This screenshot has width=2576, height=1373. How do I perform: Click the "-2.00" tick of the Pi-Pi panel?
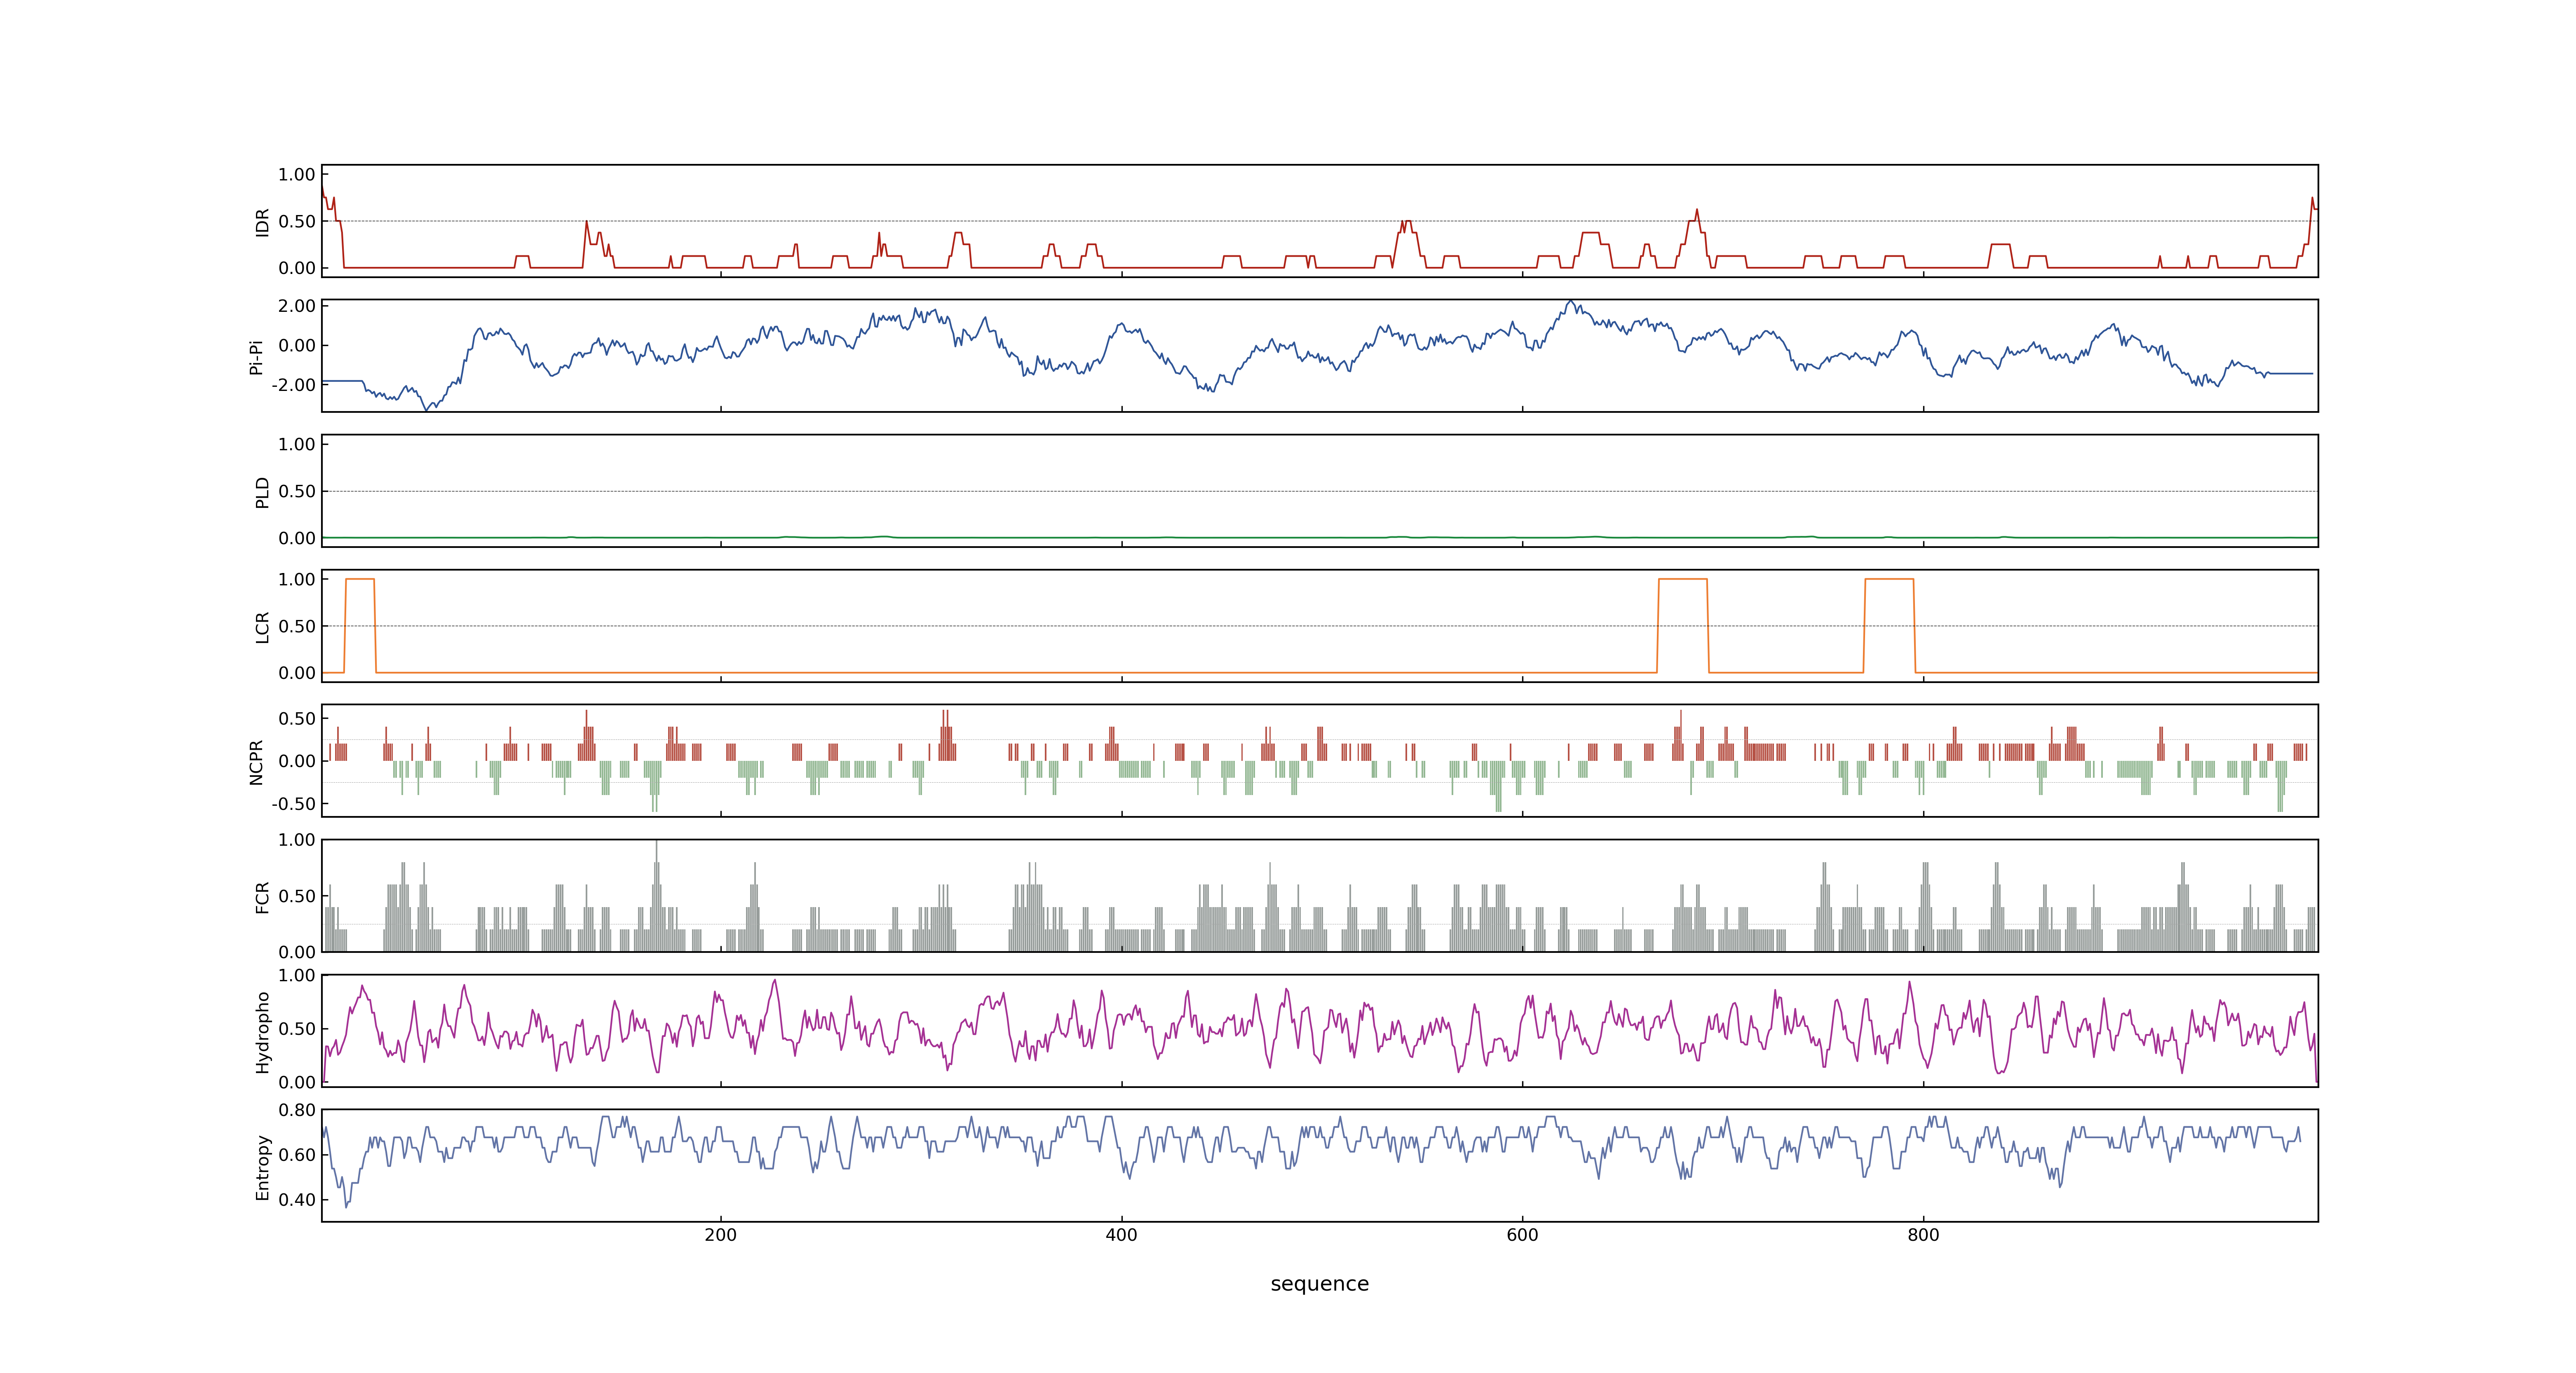point(293,386)
